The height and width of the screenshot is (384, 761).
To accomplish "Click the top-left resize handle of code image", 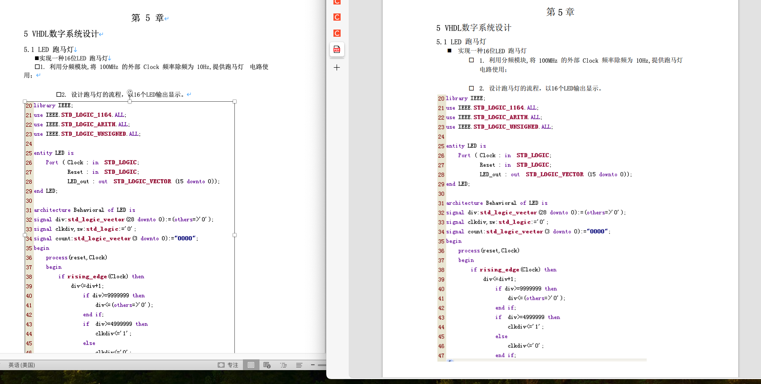I will [25, 102].
